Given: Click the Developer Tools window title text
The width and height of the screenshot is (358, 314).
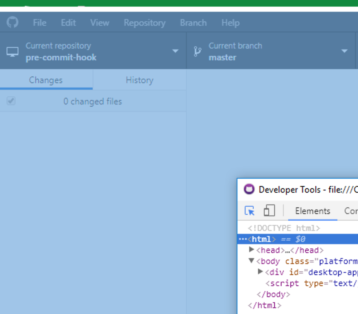Looking at the screenshot, I should click(308, 190).
